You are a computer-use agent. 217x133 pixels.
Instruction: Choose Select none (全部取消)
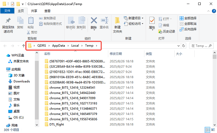[x=188, y=24]
